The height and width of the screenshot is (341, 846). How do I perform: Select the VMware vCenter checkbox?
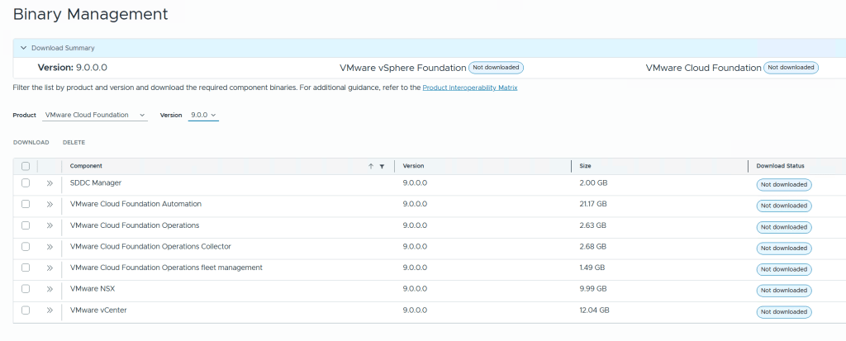click(26, 311)
